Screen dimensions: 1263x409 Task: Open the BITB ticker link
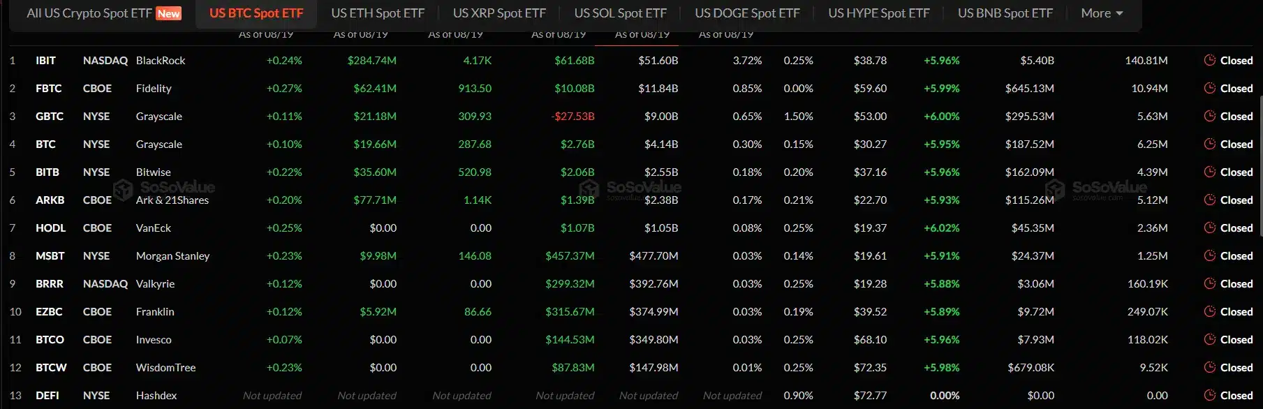47,172
